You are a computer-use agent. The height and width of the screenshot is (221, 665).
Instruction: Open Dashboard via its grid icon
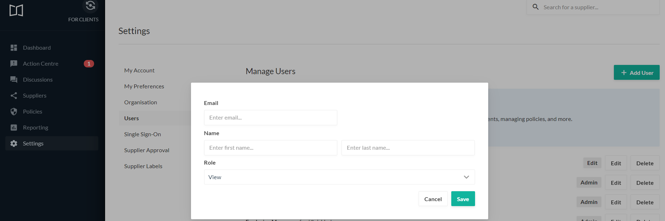click(14, 48)
